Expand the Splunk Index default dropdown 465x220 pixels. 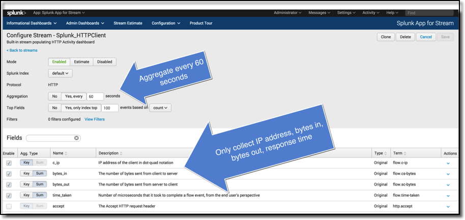[x=60, y=73]
